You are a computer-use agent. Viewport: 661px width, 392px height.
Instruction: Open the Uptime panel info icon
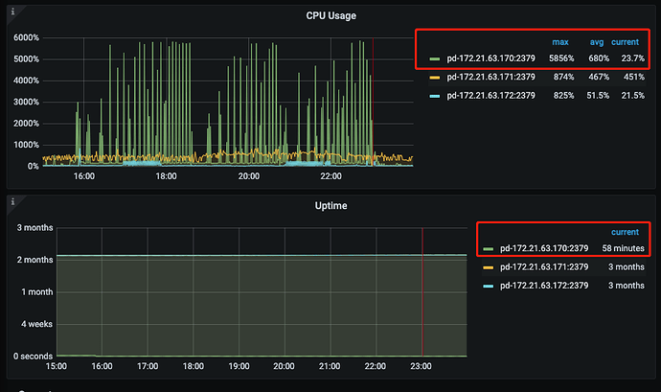tap(12, 201)
